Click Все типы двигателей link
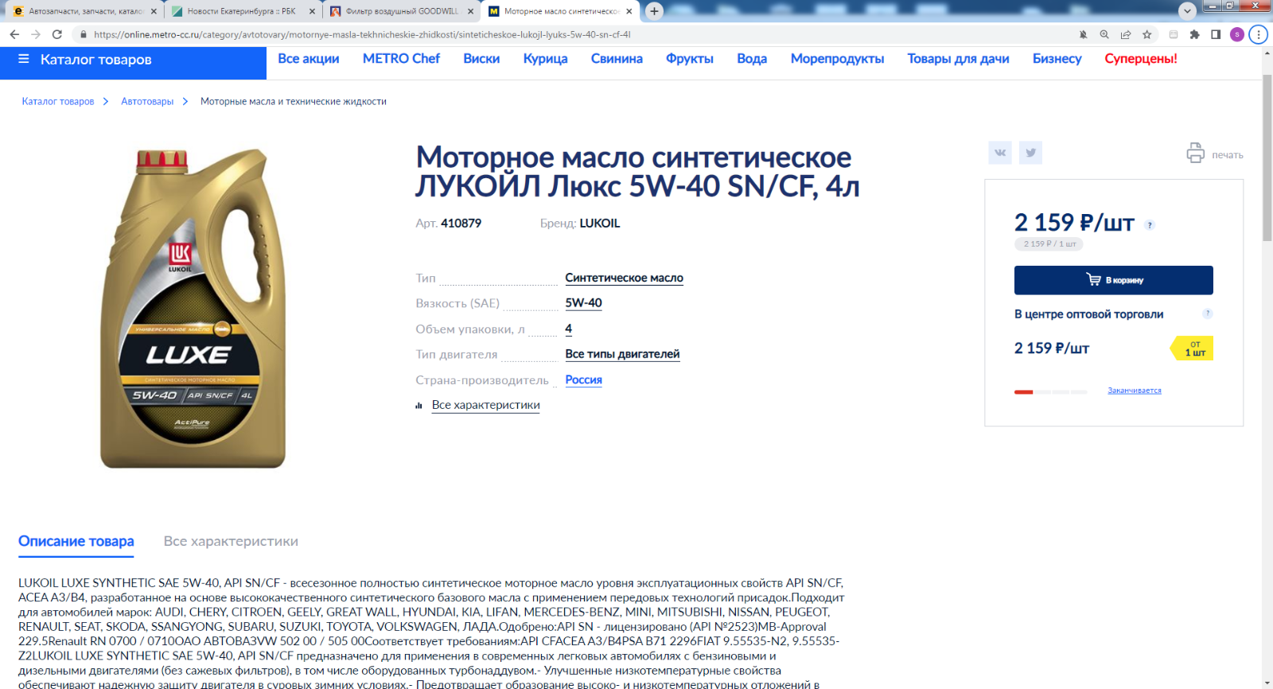The width and height of the screenshot is (1273, 689). click(x=622, y=354)
